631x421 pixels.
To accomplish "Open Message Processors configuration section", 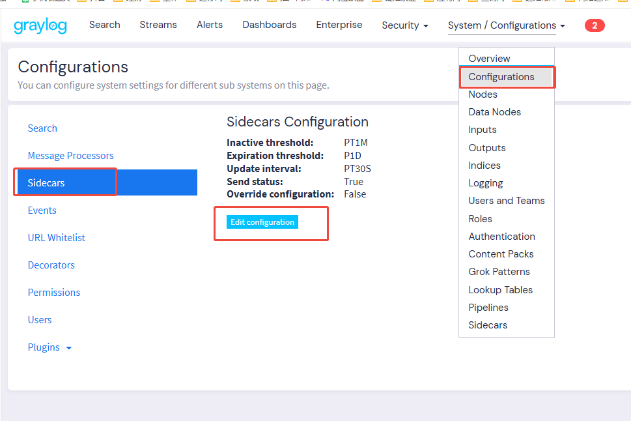I will coord(71,156).
